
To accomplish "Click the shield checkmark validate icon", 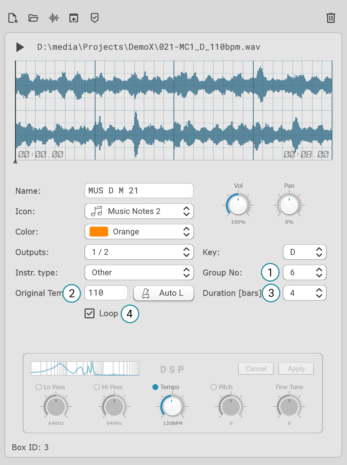I will (95, 18).
